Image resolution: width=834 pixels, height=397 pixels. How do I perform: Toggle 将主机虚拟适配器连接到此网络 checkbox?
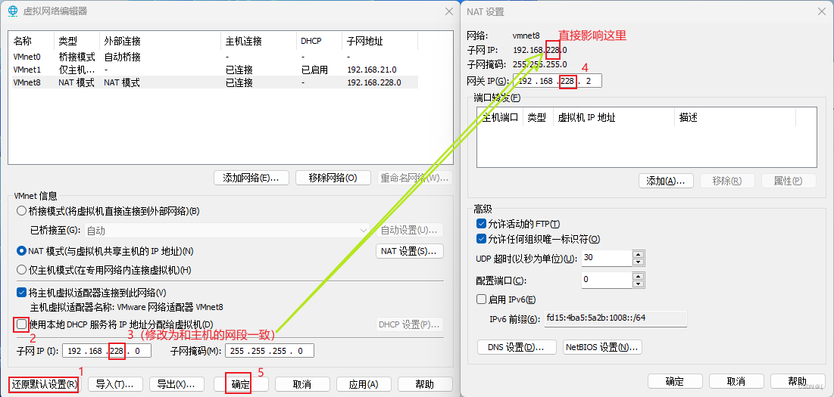pos(21,292)
